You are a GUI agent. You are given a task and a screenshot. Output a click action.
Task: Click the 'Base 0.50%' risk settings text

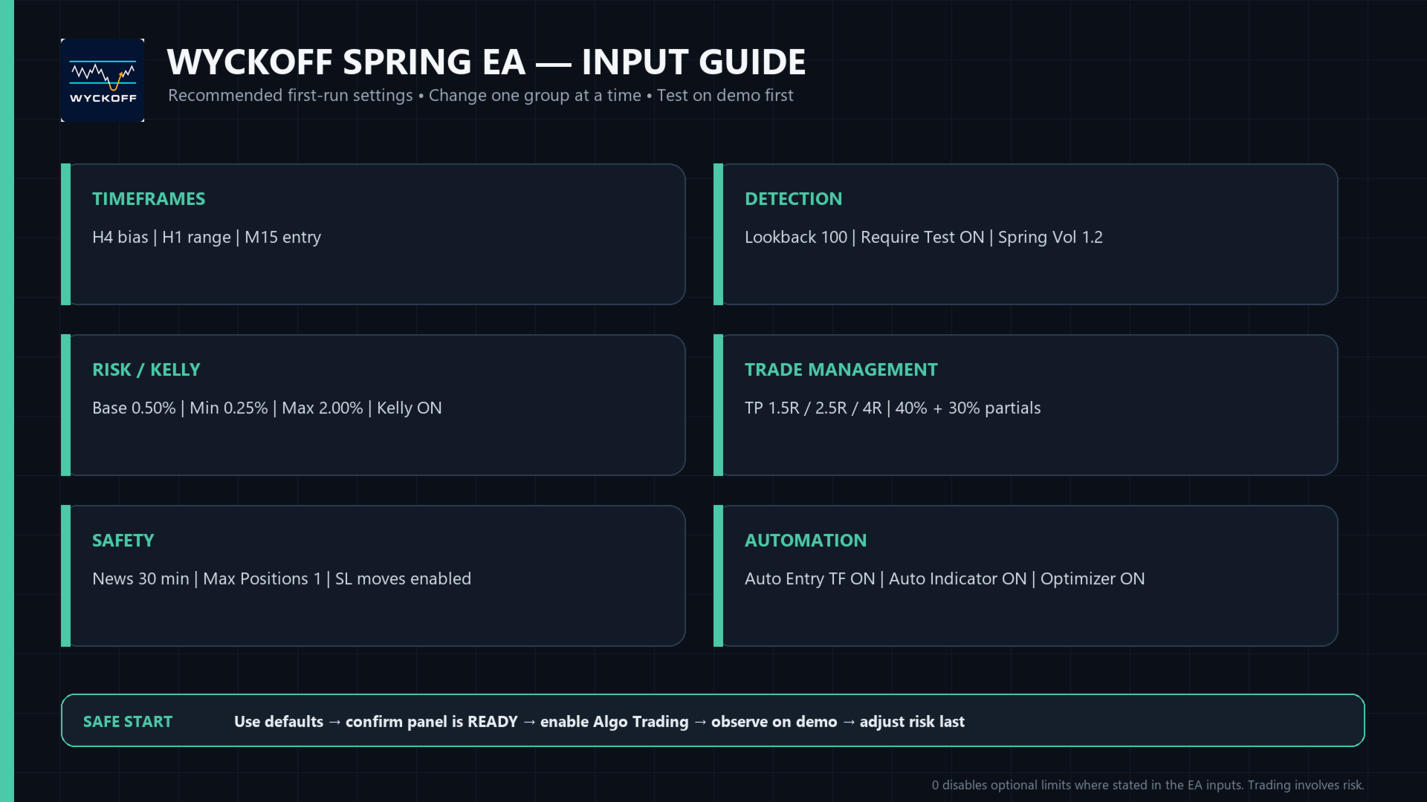point(267,408)
